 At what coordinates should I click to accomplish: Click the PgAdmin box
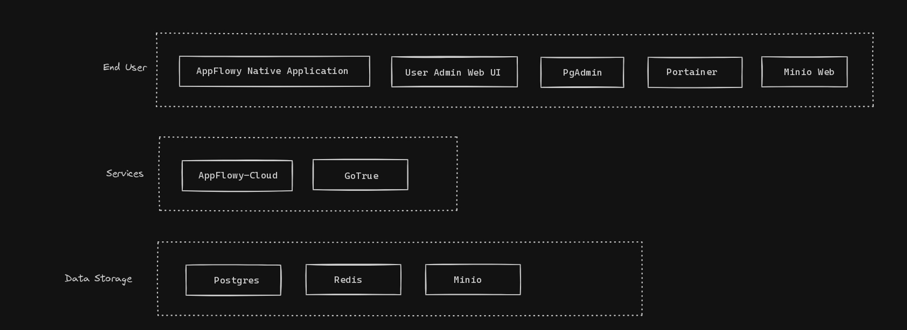(x=582, y=73)
